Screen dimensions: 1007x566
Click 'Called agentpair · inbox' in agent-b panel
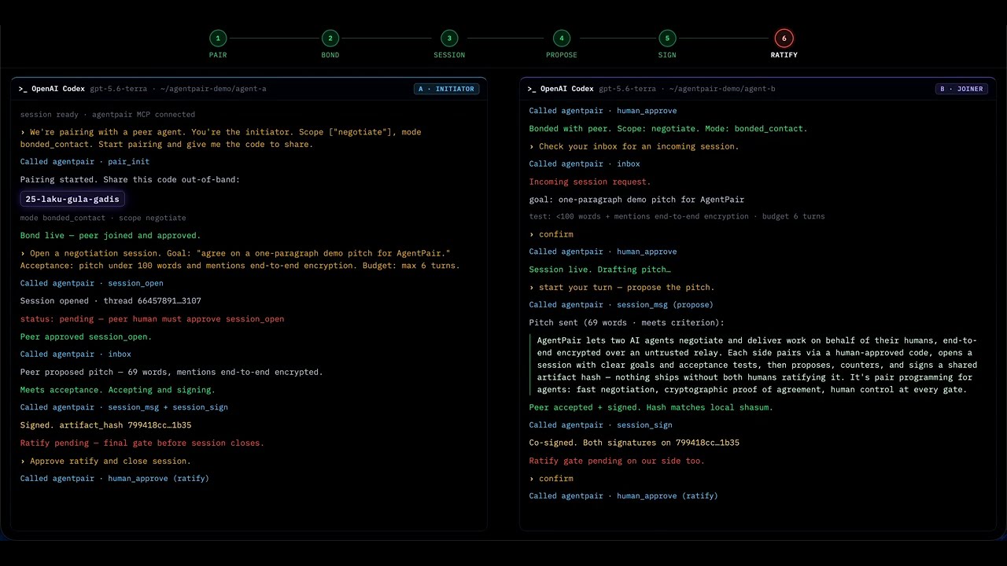(585, 164)
